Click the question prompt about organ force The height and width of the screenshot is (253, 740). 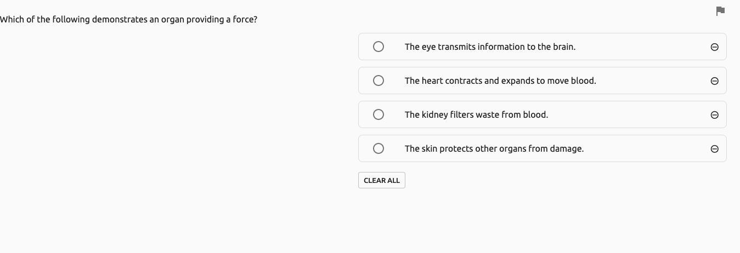click(x=128, y=20)
